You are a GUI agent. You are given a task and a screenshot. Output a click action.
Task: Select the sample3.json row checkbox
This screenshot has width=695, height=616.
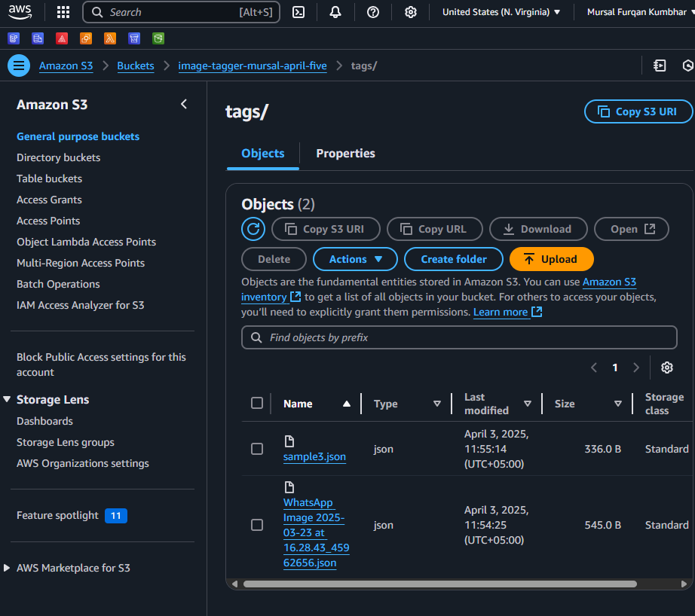pos(257,449)
